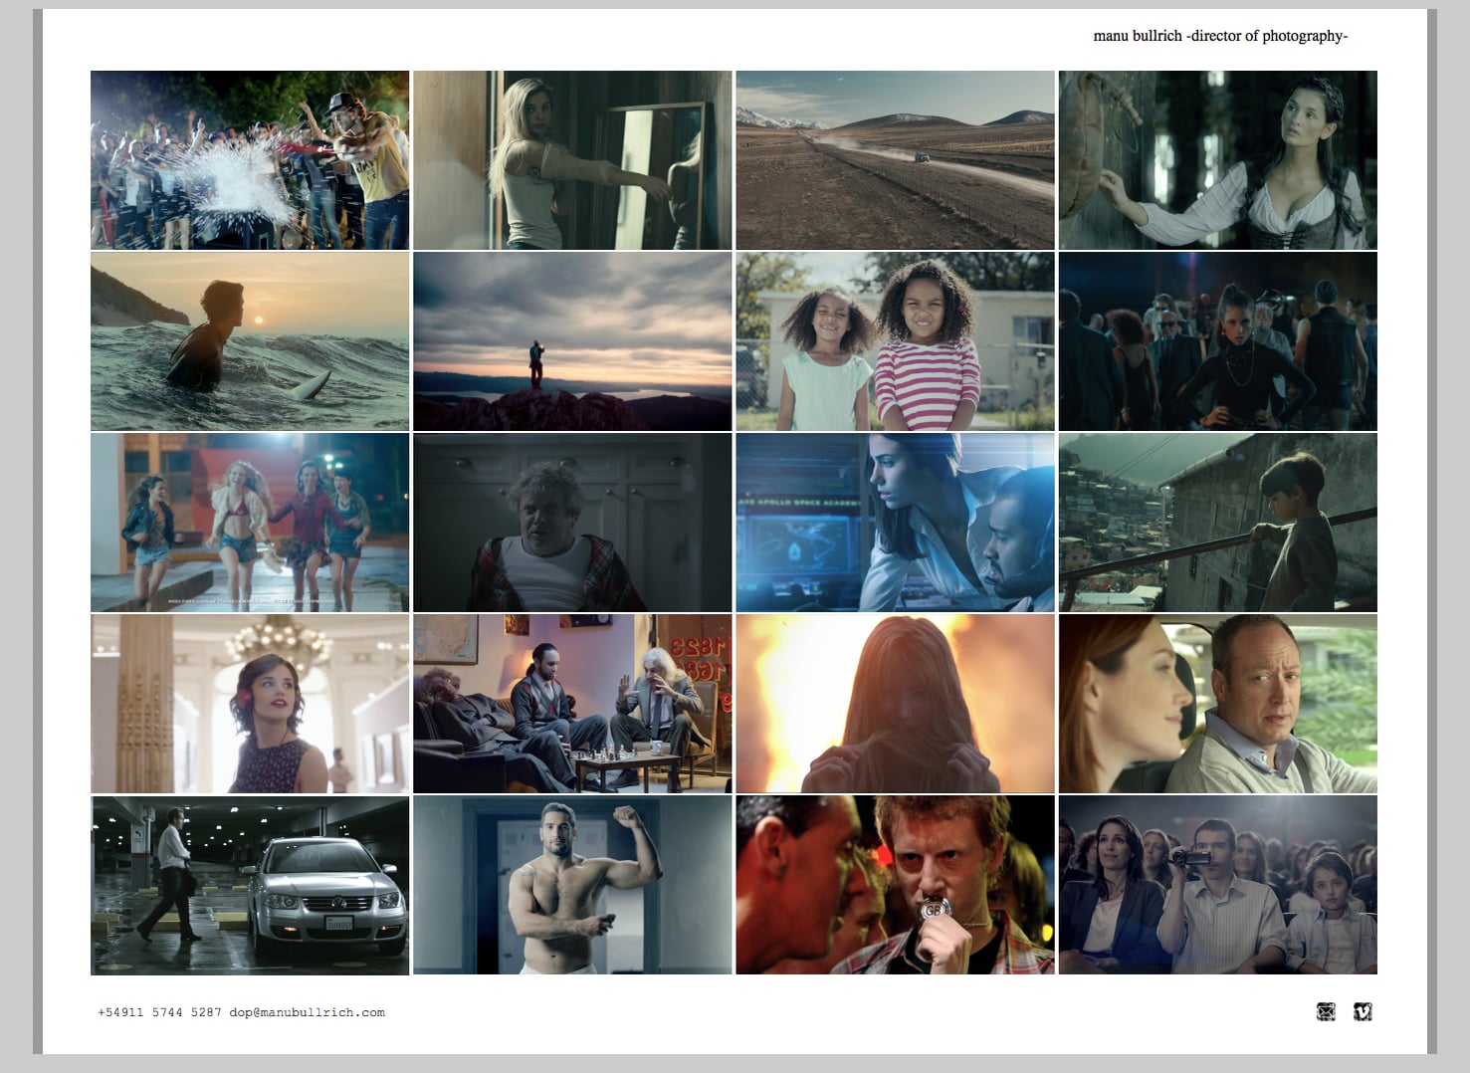Image resolution: width=1470 pixels, height=1073 pixels.
Task: Open the girls running in street thumbnail
Action: click(x=250, y=523)
